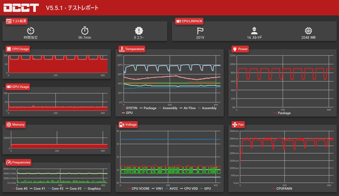Select the テスト結果 section label

[x=17, y=21]
